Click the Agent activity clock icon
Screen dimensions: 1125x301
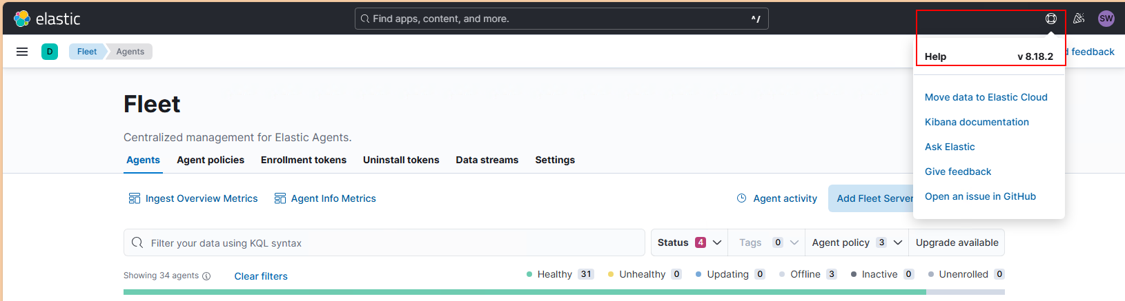(x=742, y=198)
